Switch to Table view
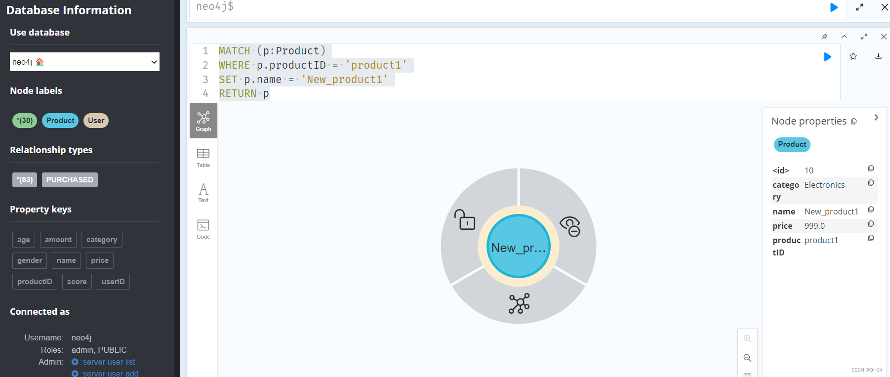 (203, 158)
